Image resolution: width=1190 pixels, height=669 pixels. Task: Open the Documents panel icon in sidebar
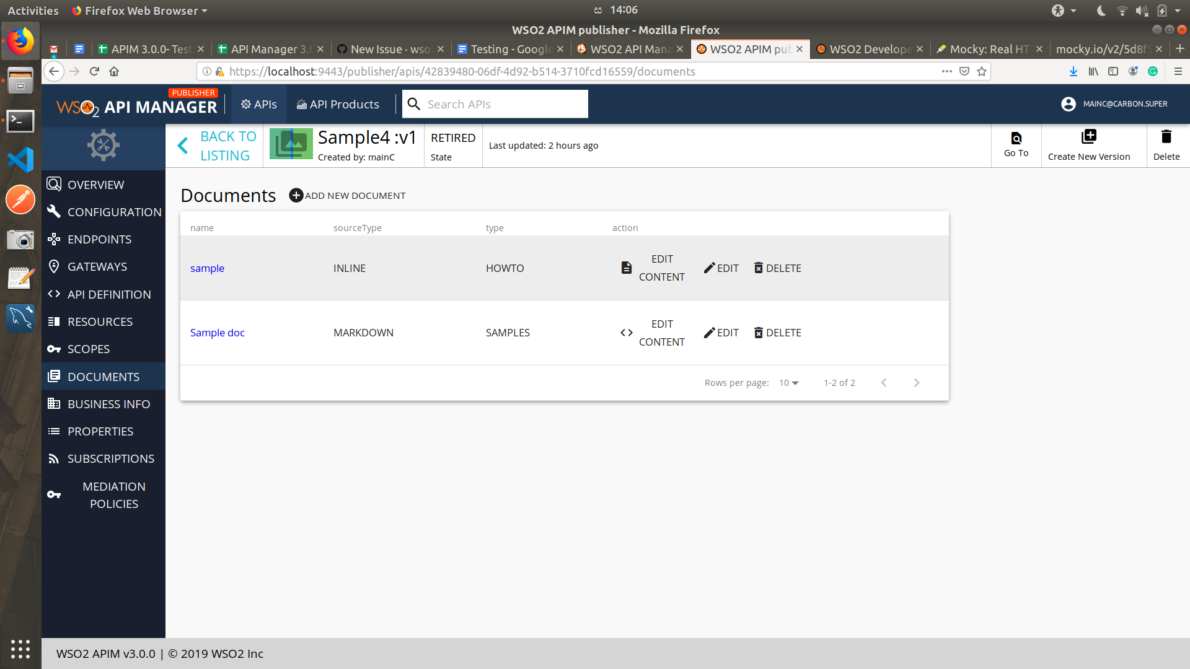54,376
